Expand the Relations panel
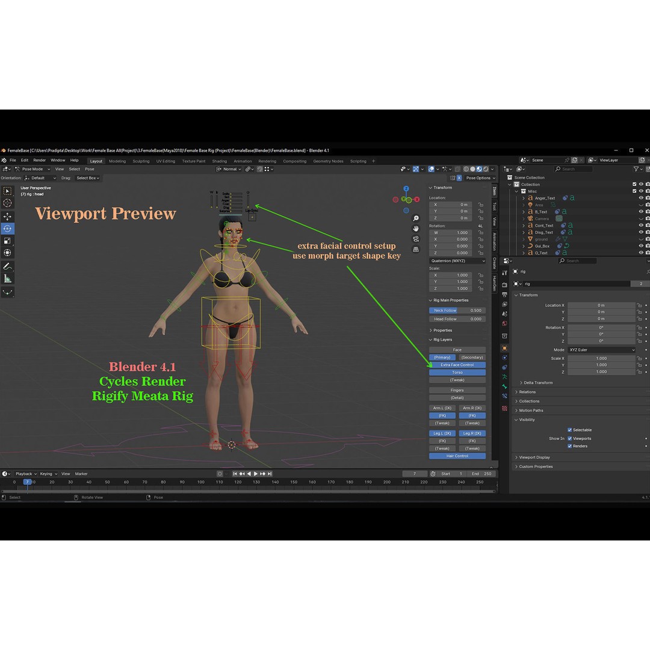This screenshot has height=650, width=650. point(527,392)
